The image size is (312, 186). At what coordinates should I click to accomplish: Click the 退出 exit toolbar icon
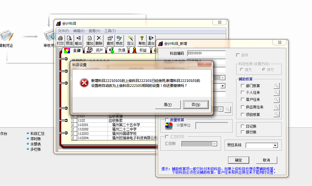pos(151,41)
